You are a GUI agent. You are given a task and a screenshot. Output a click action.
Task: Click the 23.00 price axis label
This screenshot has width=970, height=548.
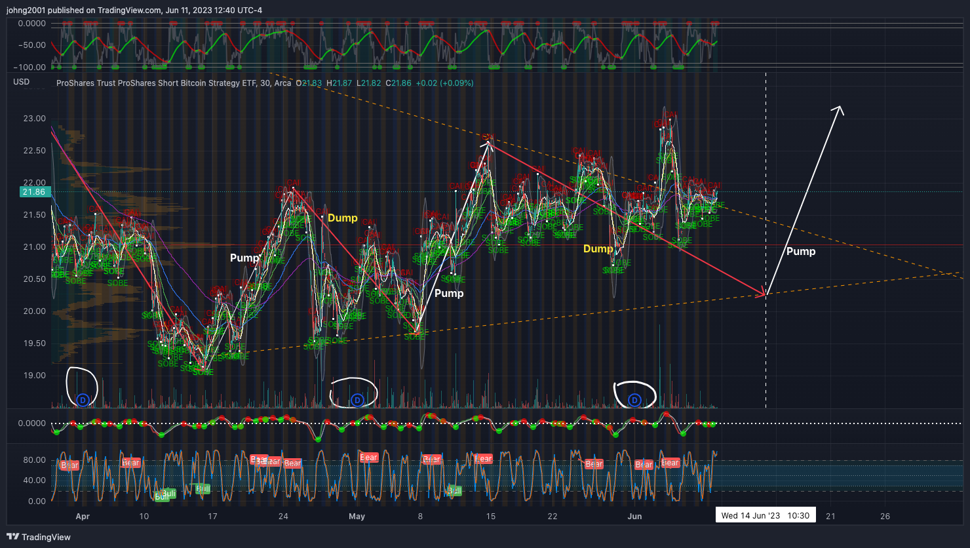point(35,119)
